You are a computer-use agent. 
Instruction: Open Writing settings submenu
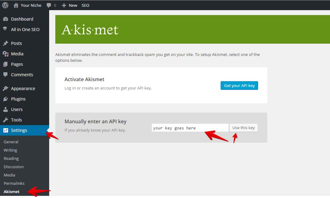tap(10, 150)
